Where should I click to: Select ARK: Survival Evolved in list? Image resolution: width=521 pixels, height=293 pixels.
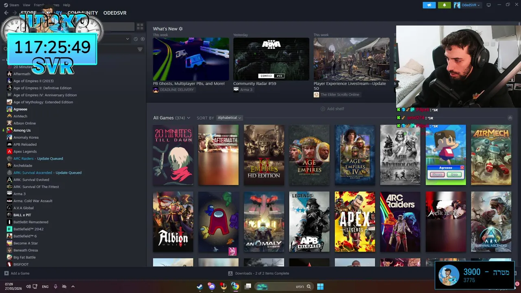31,179
